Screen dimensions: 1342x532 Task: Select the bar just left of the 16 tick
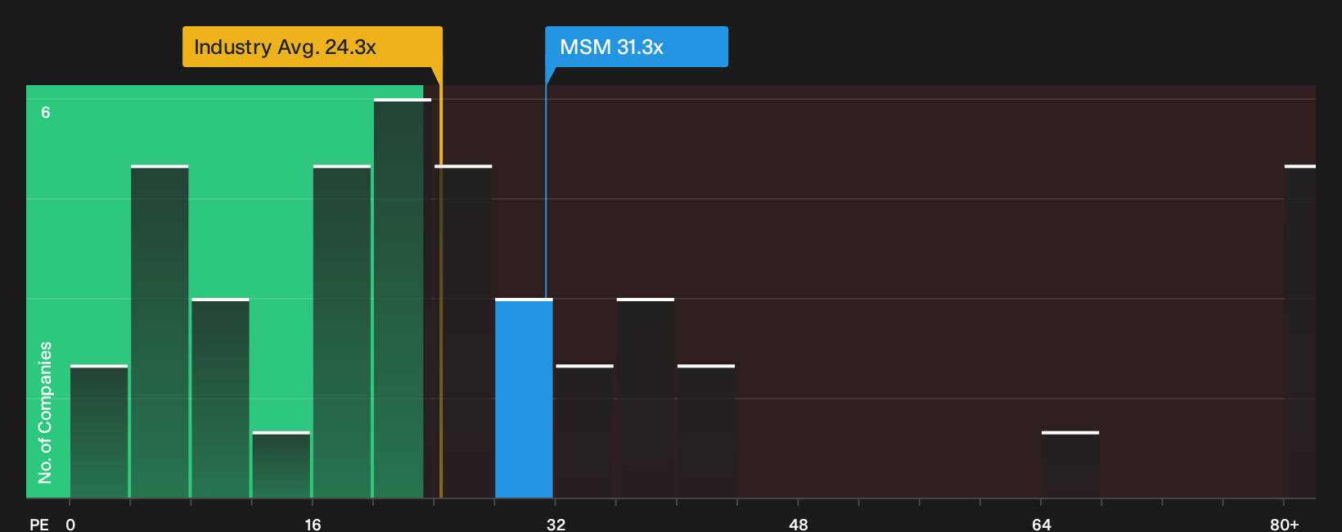pos(281,464)
